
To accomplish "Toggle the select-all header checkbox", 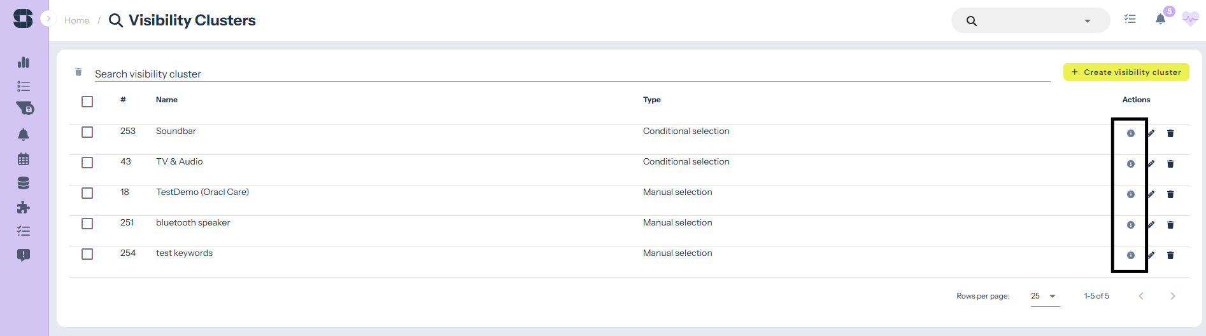I will (87, 102).
